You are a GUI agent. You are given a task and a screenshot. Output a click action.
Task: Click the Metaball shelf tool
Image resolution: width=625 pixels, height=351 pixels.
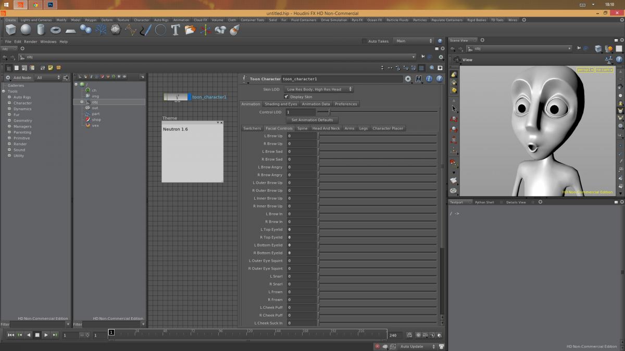tap(86, 30)
